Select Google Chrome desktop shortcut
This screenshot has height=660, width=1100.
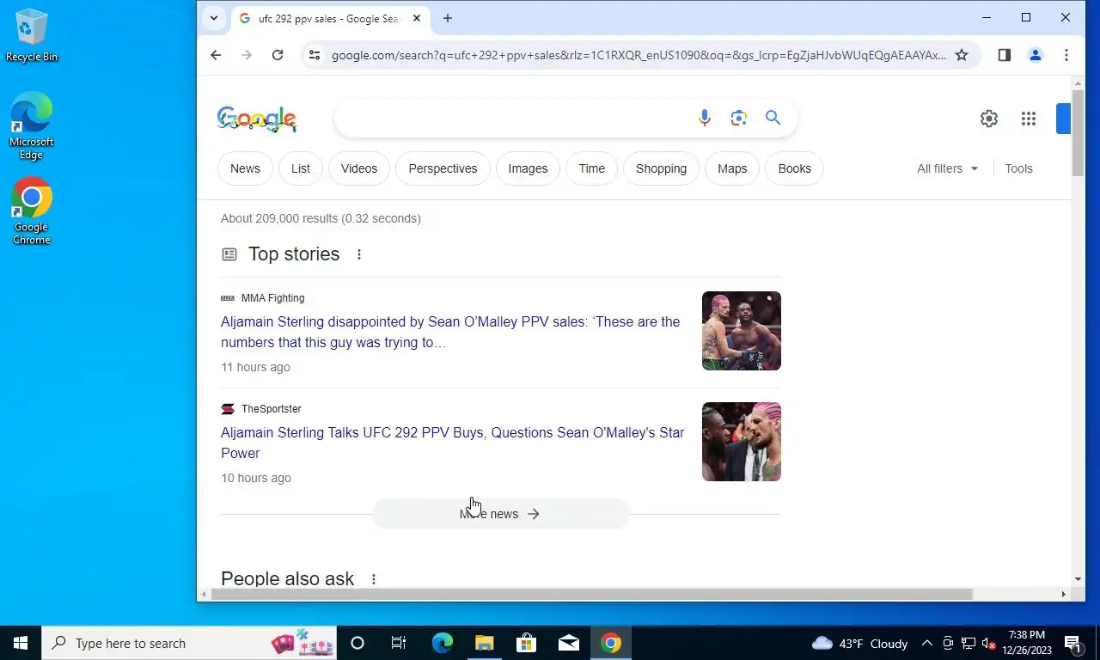tap(32, 211)
